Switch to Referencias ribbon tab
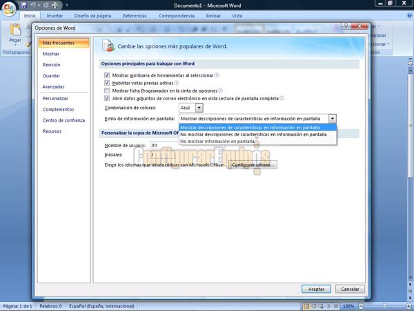The width and height of the screenshot is (414, 311). click(135, 16)
